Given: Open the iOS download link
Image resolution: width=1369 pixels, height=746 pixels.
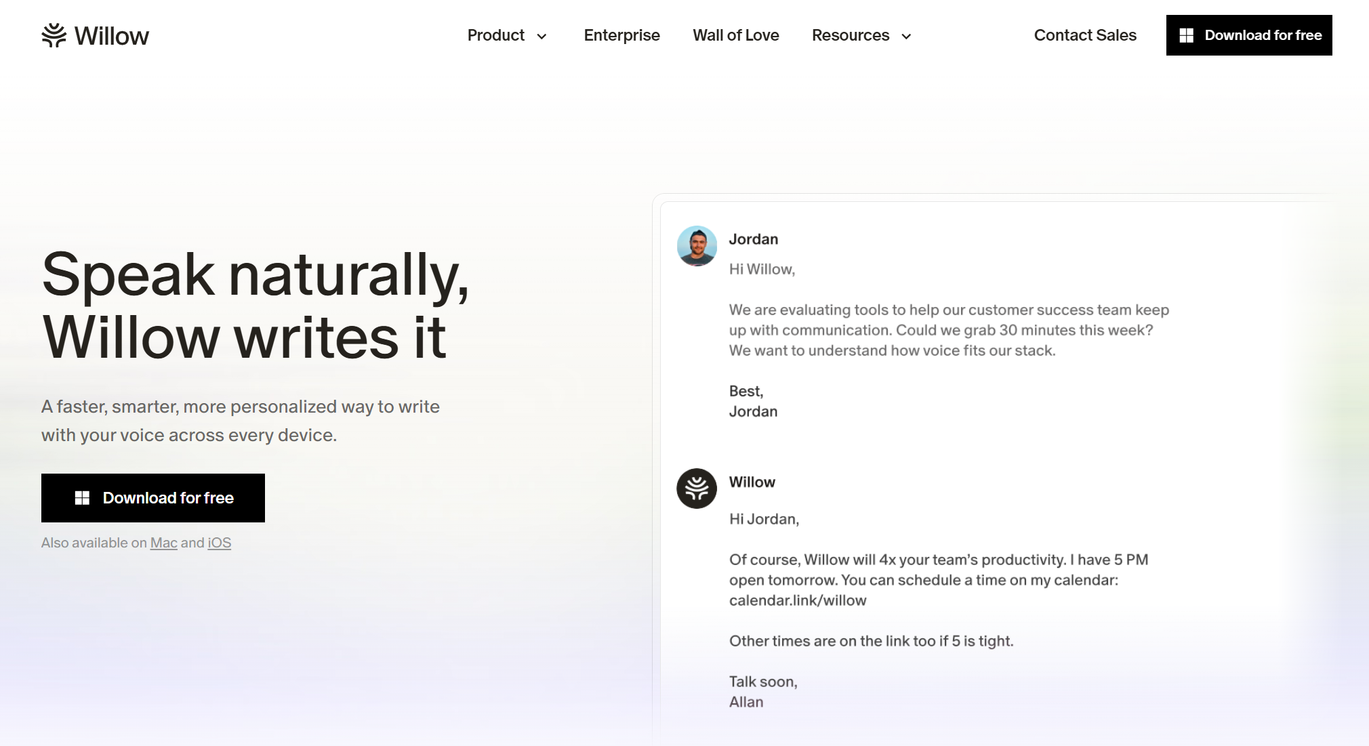Looking at the screenshot, I should (219, 543).
